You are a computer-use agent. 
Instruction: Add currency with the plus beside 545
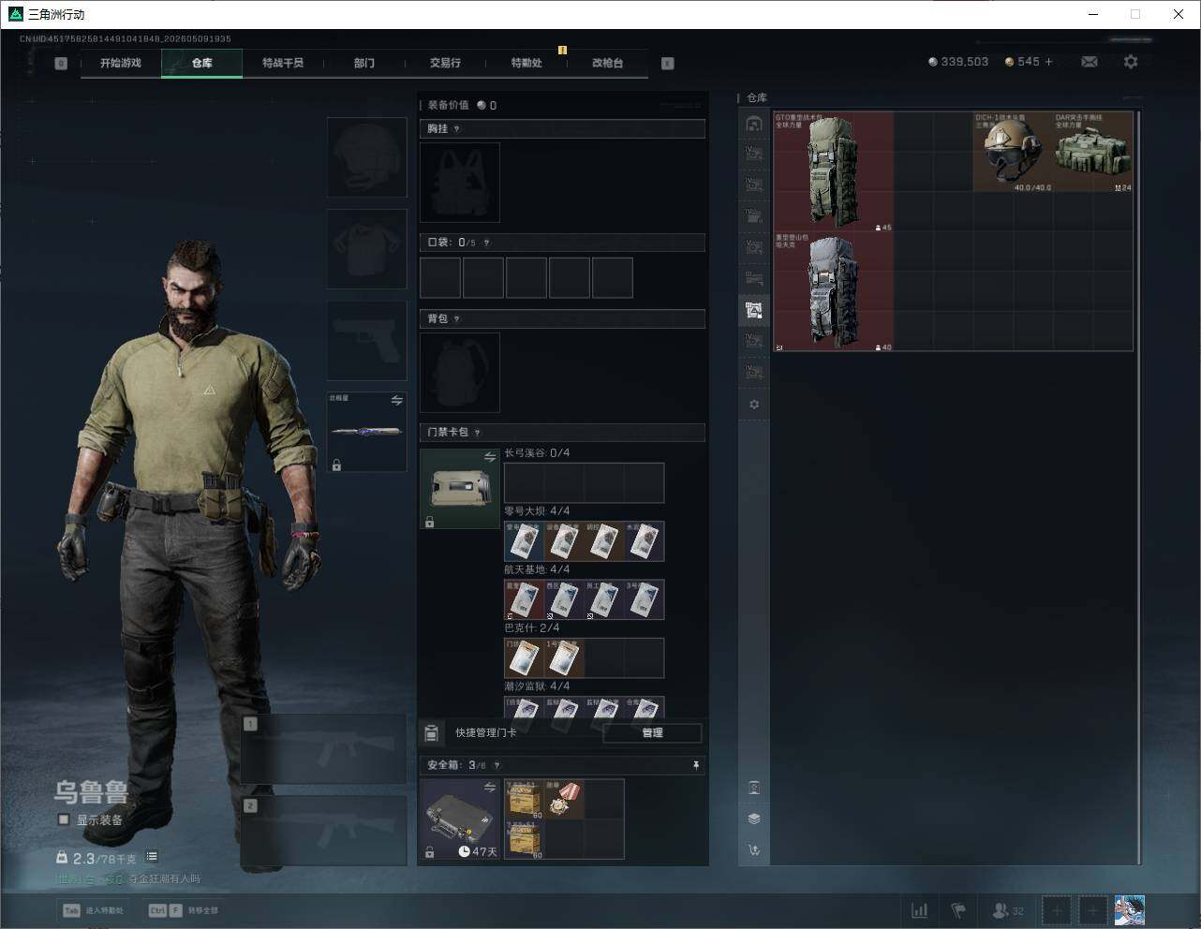click(x=1048, y=62)
